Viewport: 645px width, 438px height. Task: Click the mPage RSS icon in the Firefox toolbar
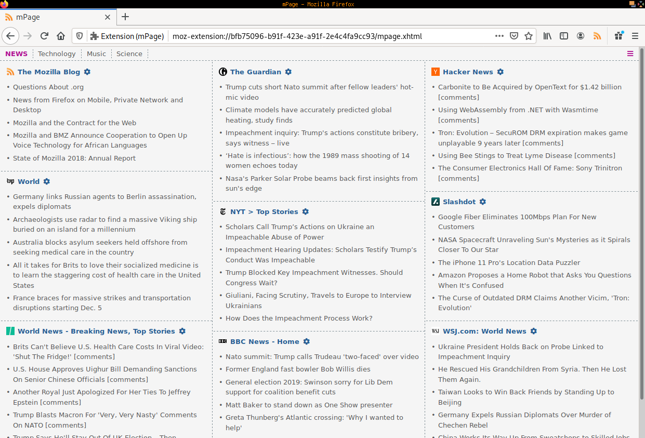click(x=597, y=36)
